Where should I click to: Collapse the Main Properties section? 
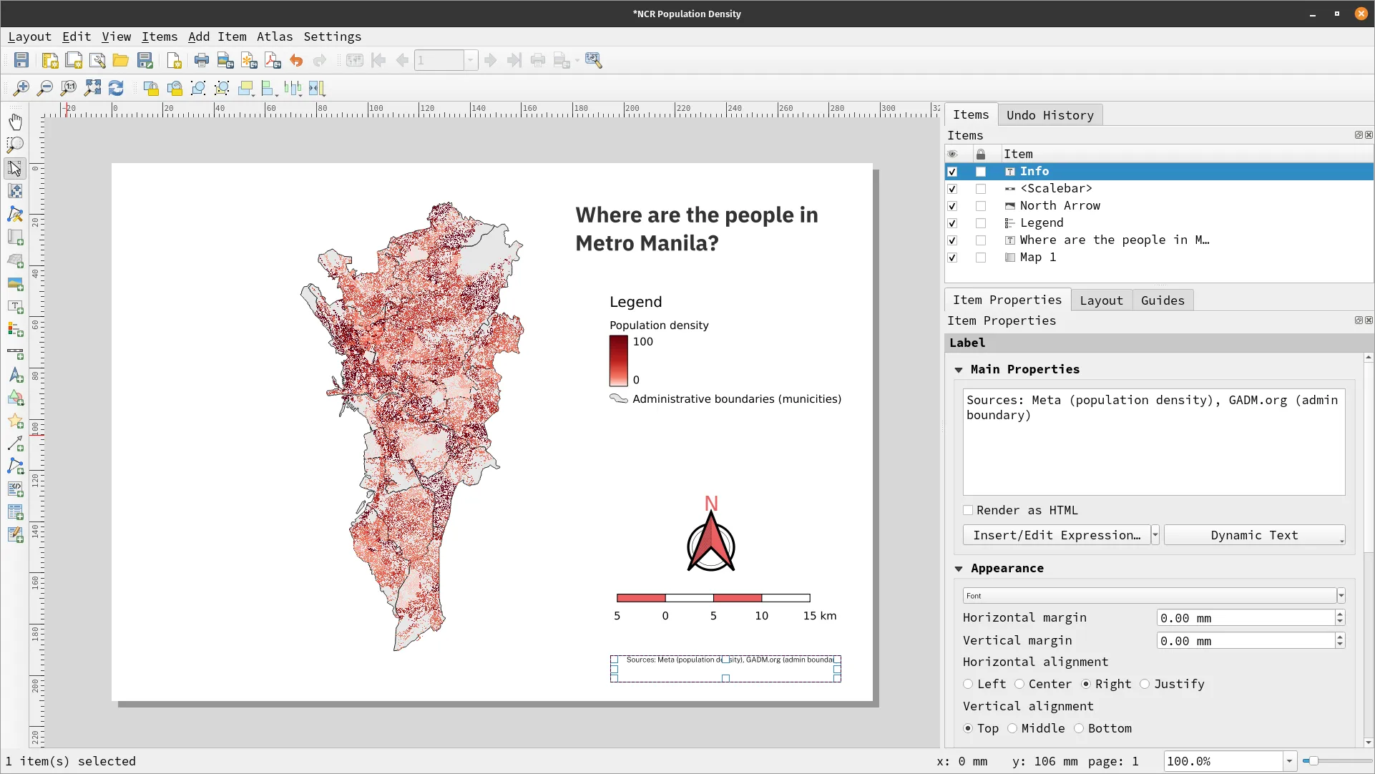point(959,370)
